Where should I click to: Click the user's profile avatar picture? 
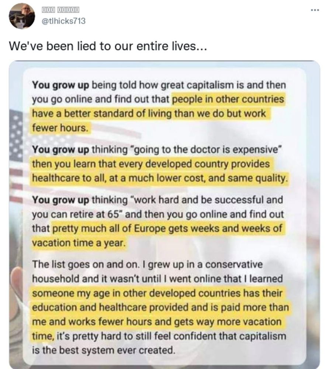[x=22, y=16]
